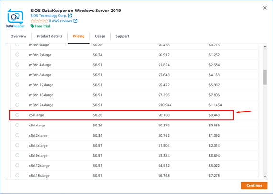This screenshot has width=273, height=194.
Task: Click the DataKeeper product logo
Action: coord(15,18)
